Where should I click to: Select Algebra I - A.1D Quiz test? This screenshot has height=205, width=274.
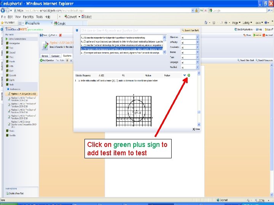[22, 94]
